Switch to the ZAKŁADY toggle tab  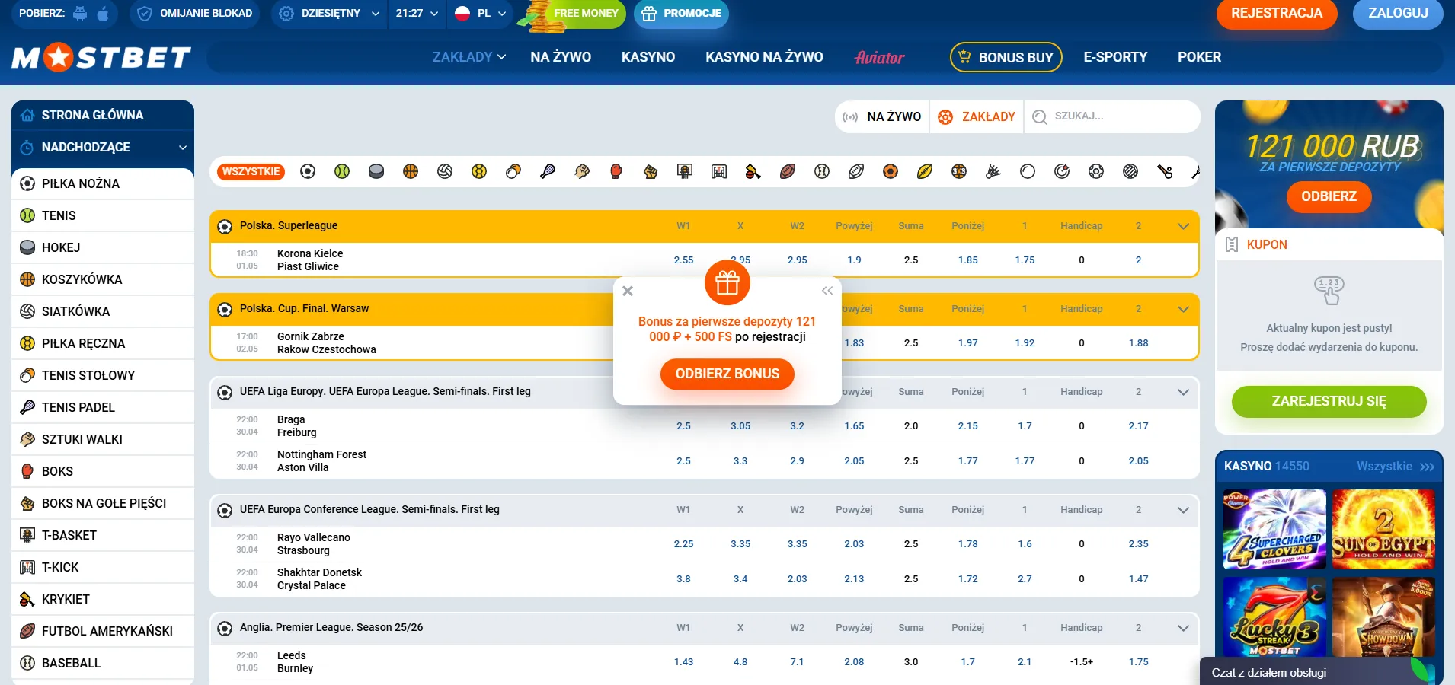(x=977, y=116)
